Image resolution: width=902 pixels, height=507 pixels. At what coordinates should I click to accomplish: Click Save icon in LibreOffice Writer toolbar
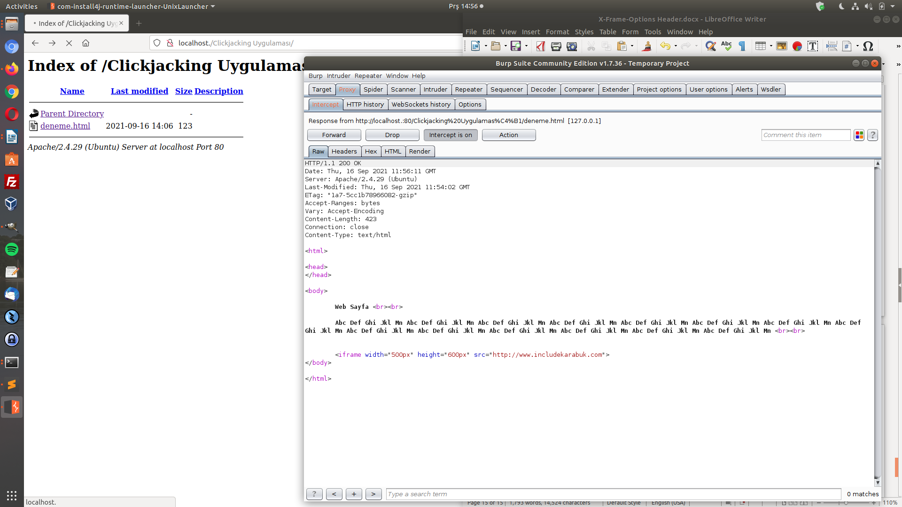pos(516,46)
